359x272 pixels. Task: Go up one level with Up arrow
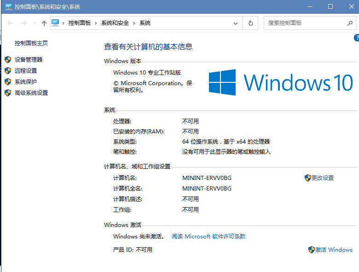44,23
